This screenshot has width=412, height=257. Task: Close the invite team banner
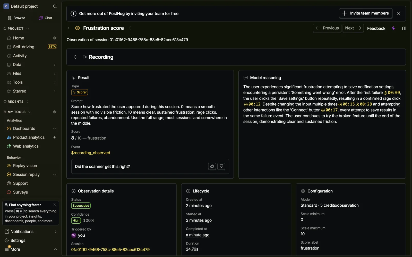[x=399, y=14]
